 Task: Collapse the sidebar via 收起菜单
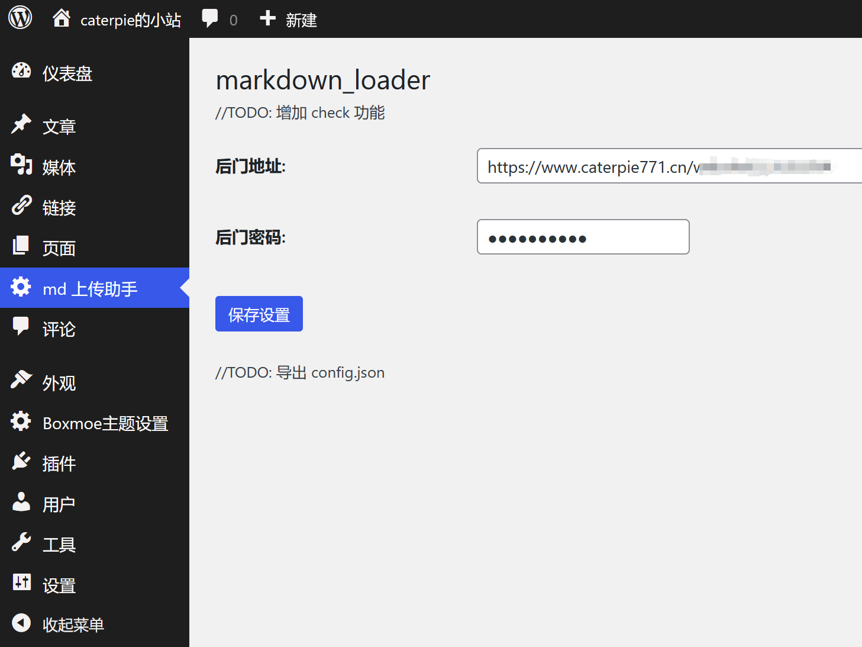click(73, 625)
